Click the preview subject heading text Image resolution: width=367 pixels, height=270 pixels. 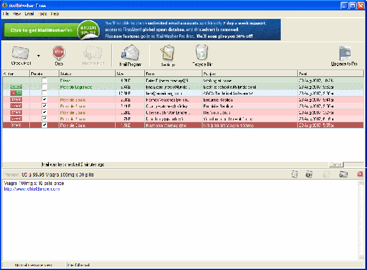coord(57,175)
